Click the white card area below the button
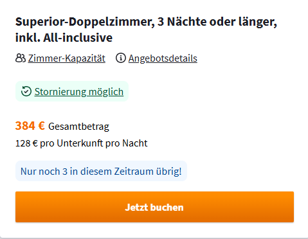Viewport: 308px width, 239px height. click(154, 229)
